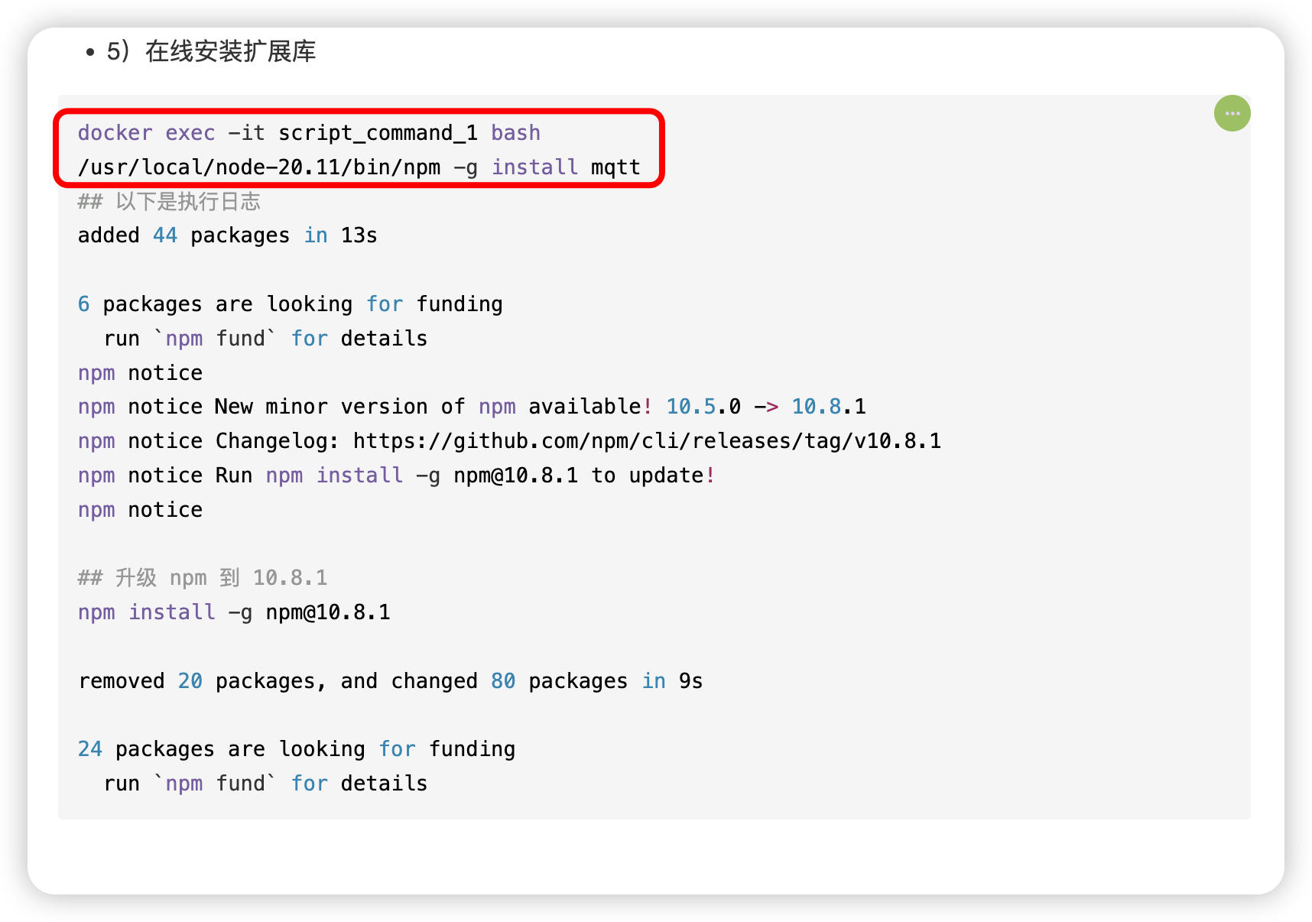Click the "Run npm install -g npm@10.8.1 to update!" notice
1312x922 pixels.
click(464, 476)
